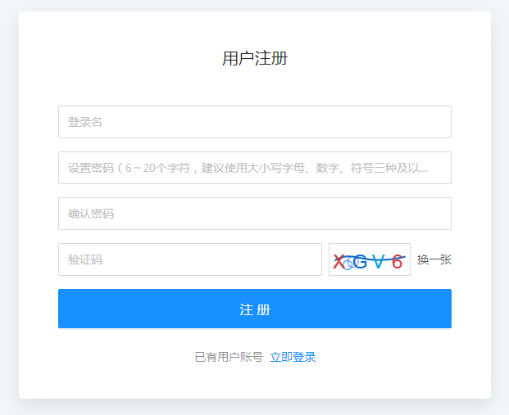509x415 pixels.
Task: Click the 登录名 username input field
Action: pos(254,122)
